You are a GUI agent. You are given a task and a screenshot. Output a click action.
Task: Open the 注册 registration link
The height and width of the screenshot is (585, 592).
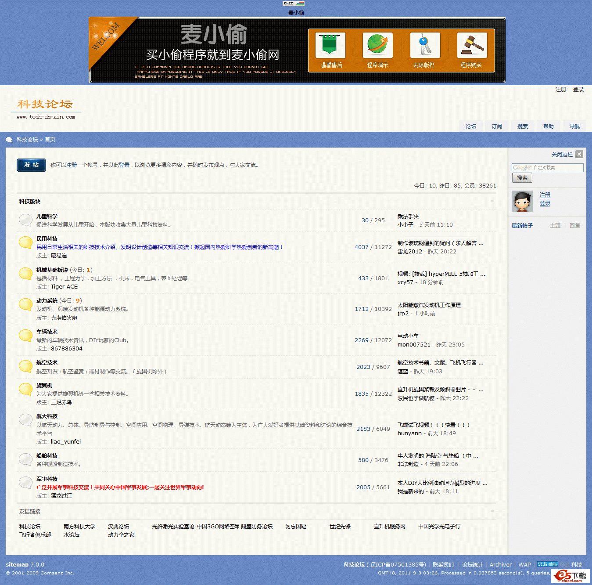pos(560,89)
